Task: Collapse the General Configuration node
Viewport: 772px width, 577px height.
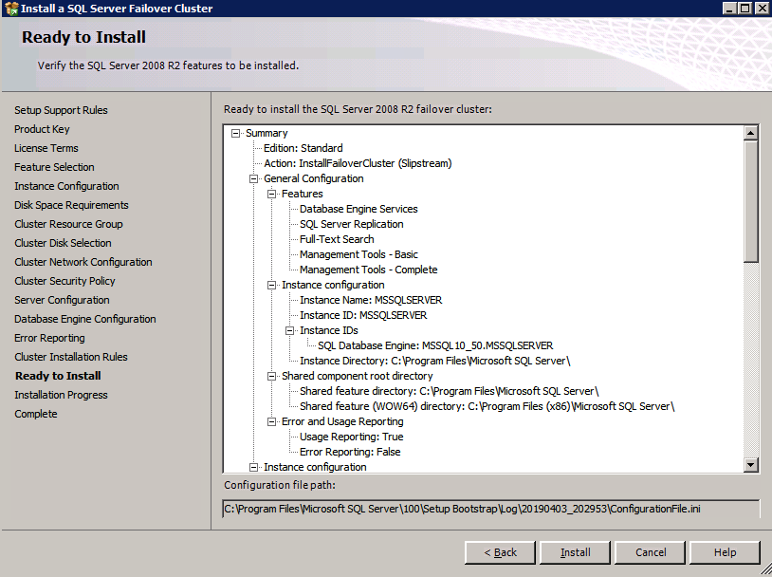Action: coord(253,178)
